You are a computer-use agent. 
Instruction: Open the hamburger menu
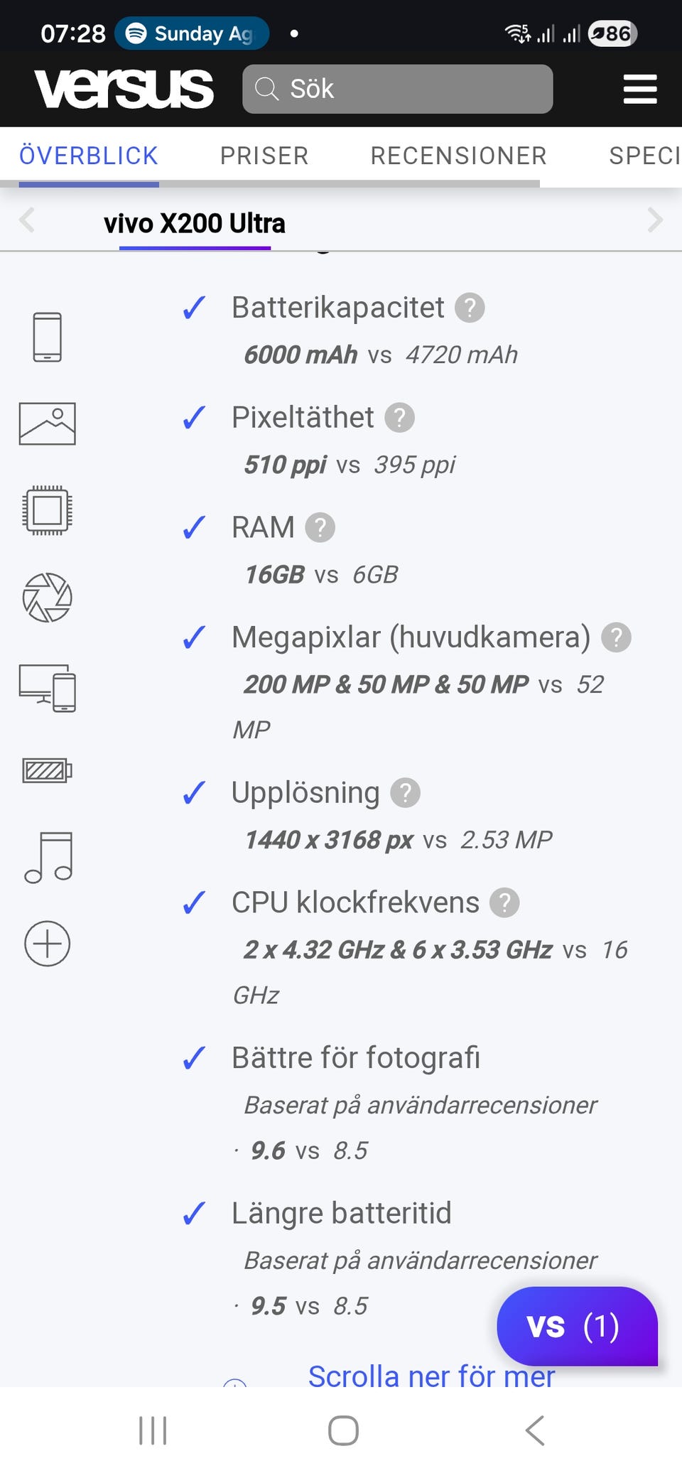pos(639,89)
